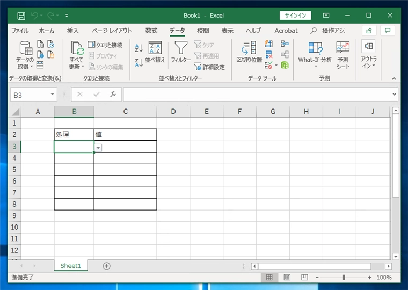Screen dimensions: 408x290
Task: Click the Flash Fill icon
Action: pos(268,44)
